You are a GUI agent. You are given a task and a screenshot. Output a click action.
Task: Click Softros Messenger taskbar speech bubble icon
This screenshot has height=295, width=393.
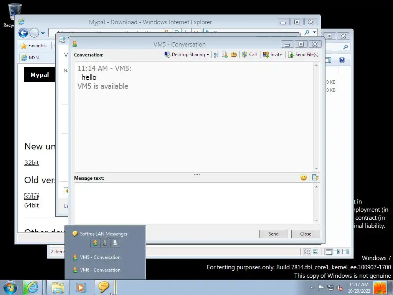pyautogui.click(x=104, y=287)
